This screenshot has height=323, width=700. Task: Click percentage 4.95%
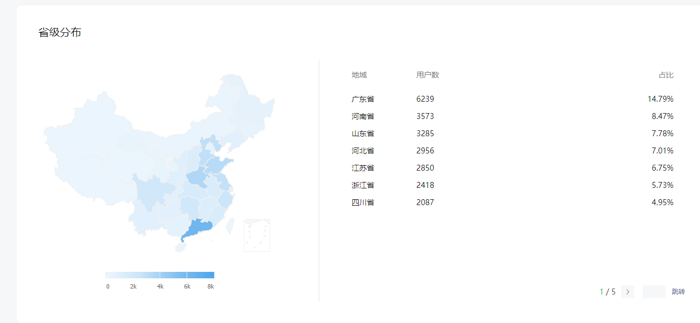(x=663, y=202)
